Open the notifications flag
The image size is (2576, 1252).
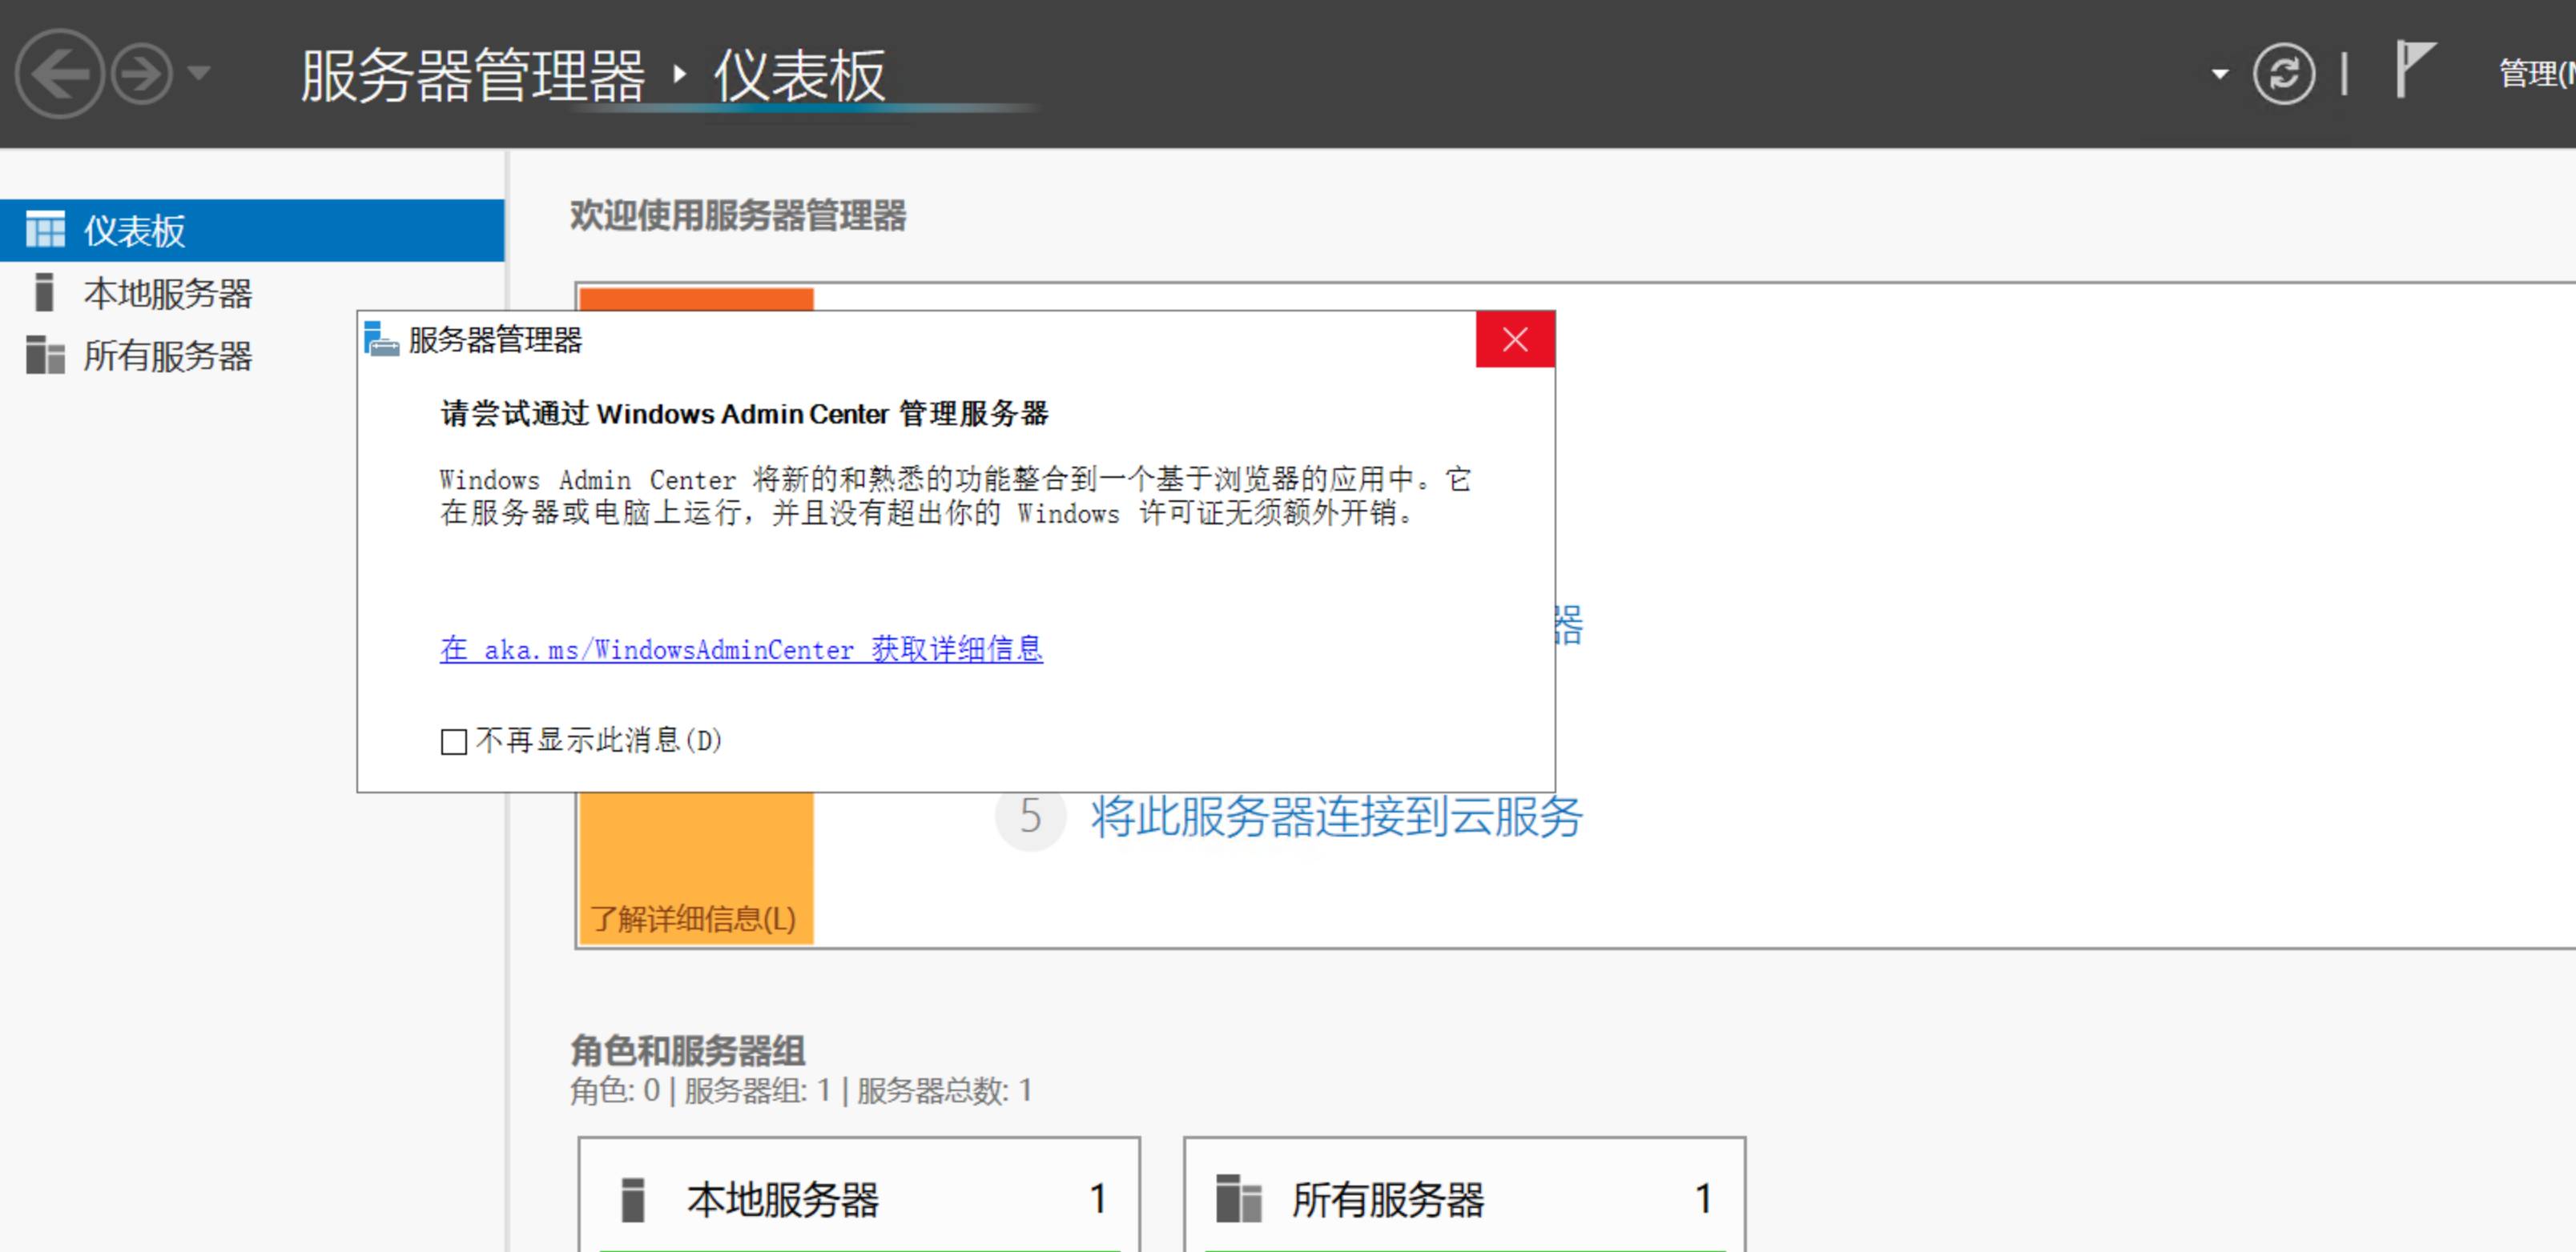coord(2414,69)
